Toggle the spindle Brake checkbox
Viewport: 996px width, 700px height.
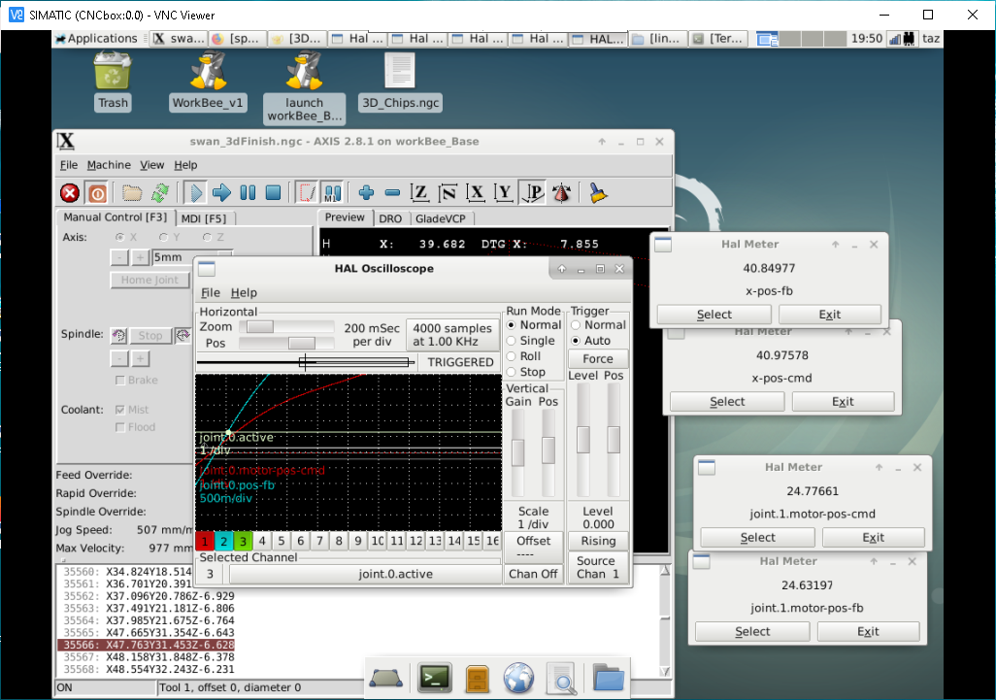click(120, 381)
